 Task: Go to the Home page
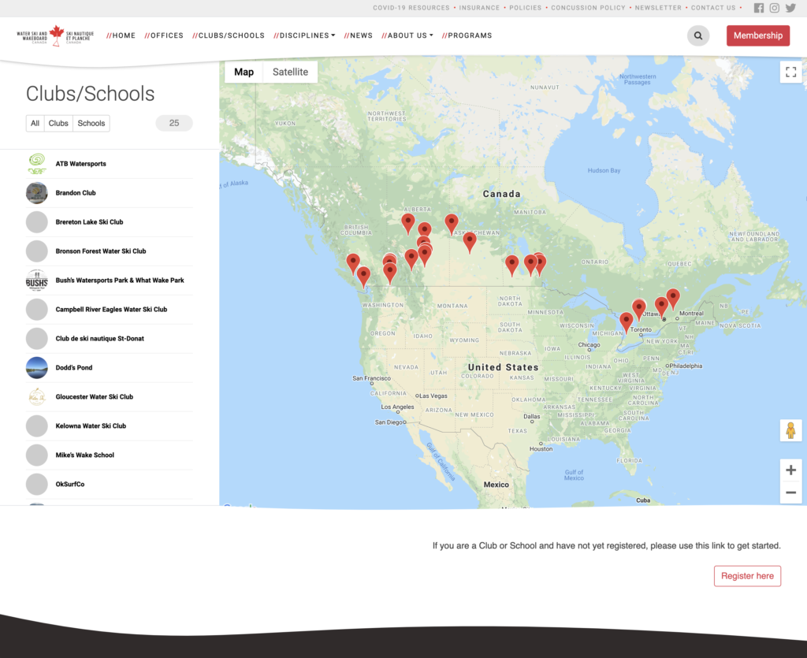[x=121, y=35]
